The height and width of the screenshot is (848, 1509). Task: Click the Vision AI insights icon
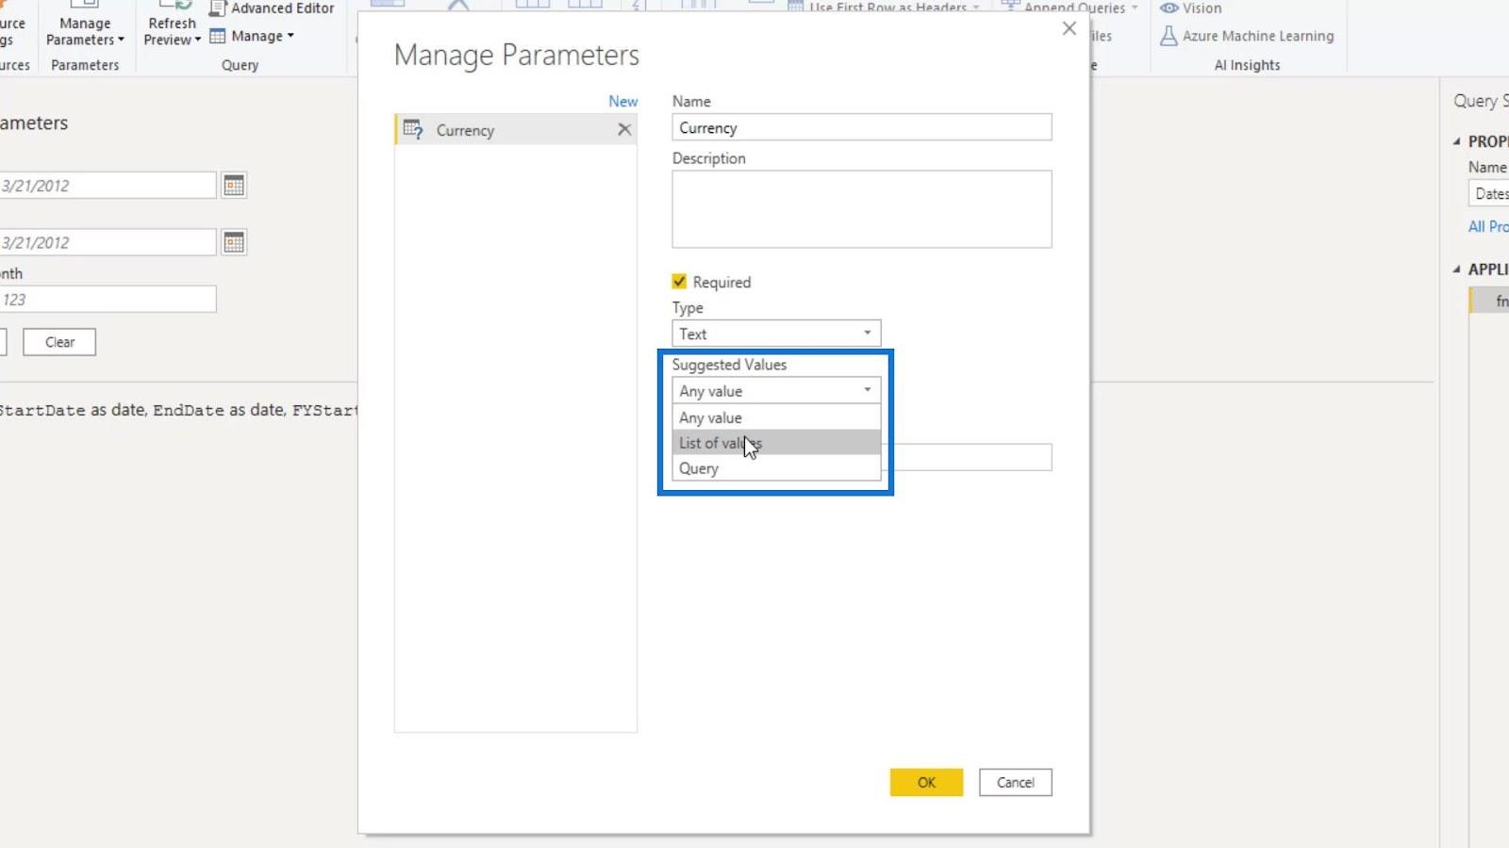point(1169,8)
